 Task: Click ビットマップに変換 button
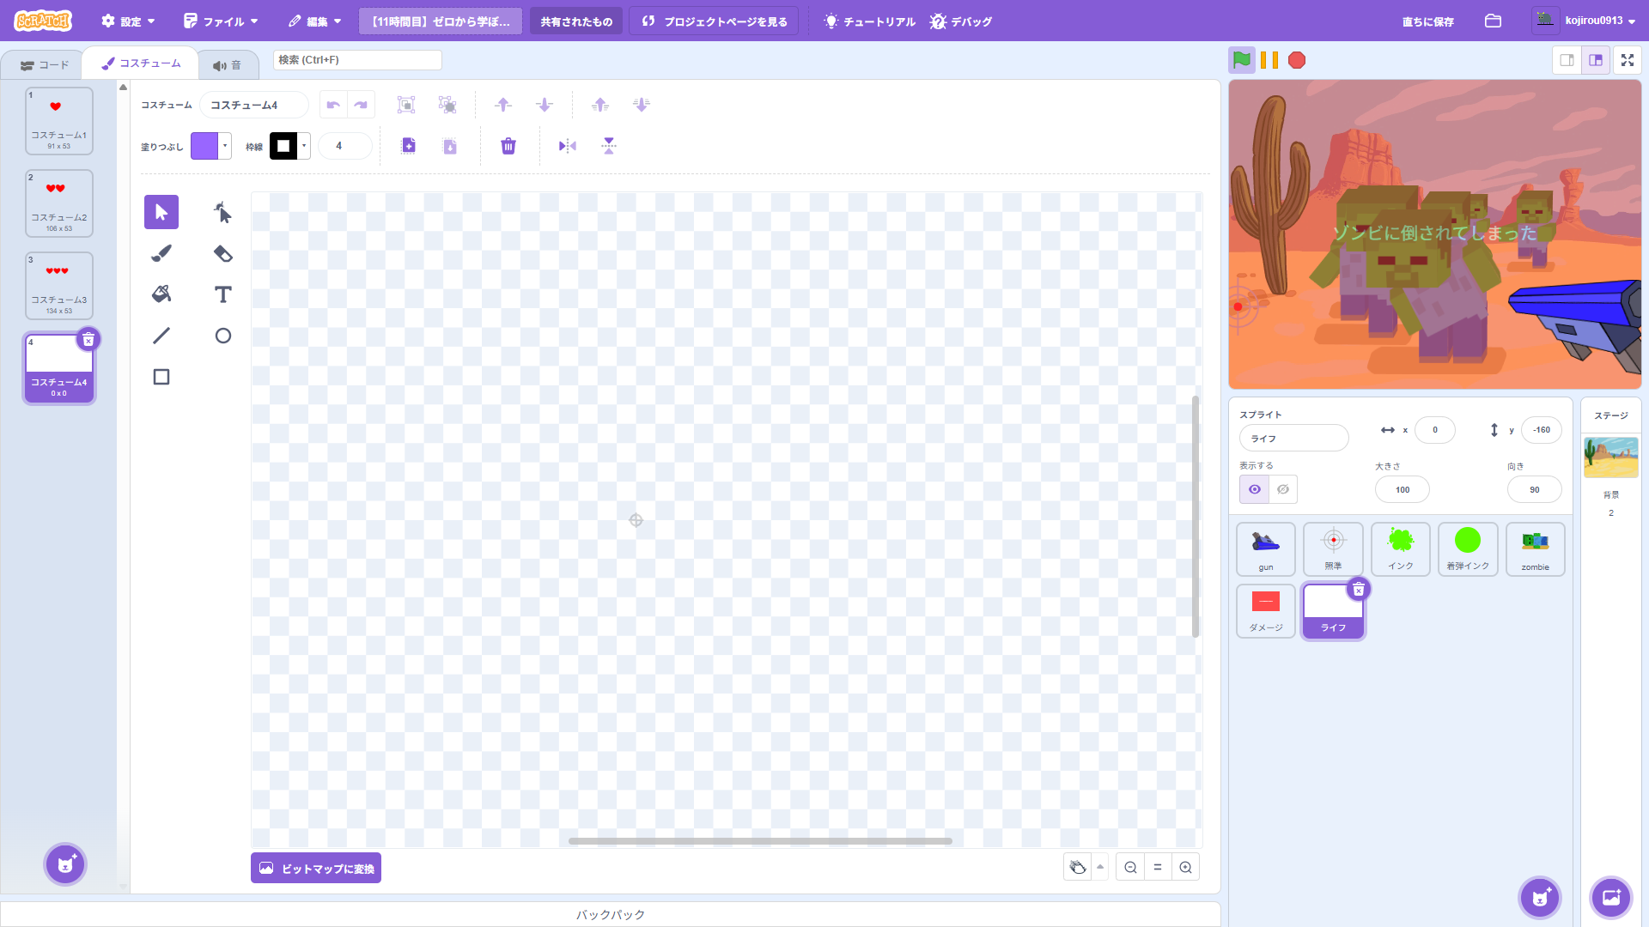pos(316,868)
